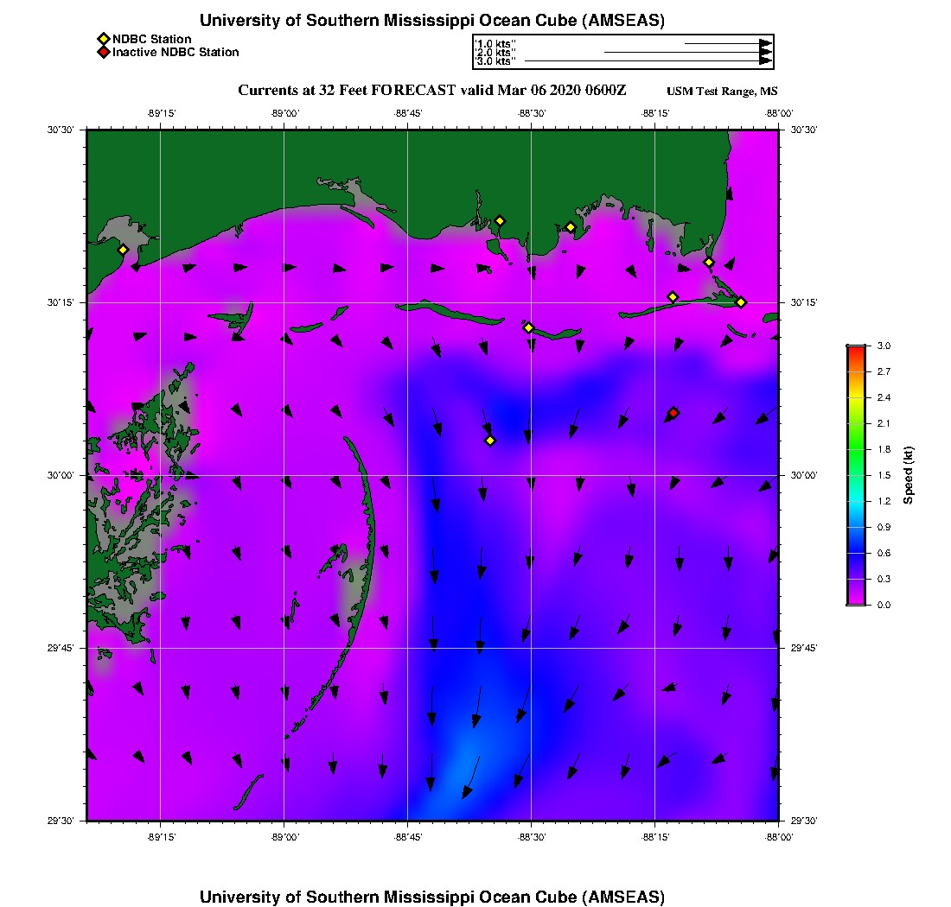Click the 2.0 kts scale label
Screen dimensions: 951x907
coord(495,53)
